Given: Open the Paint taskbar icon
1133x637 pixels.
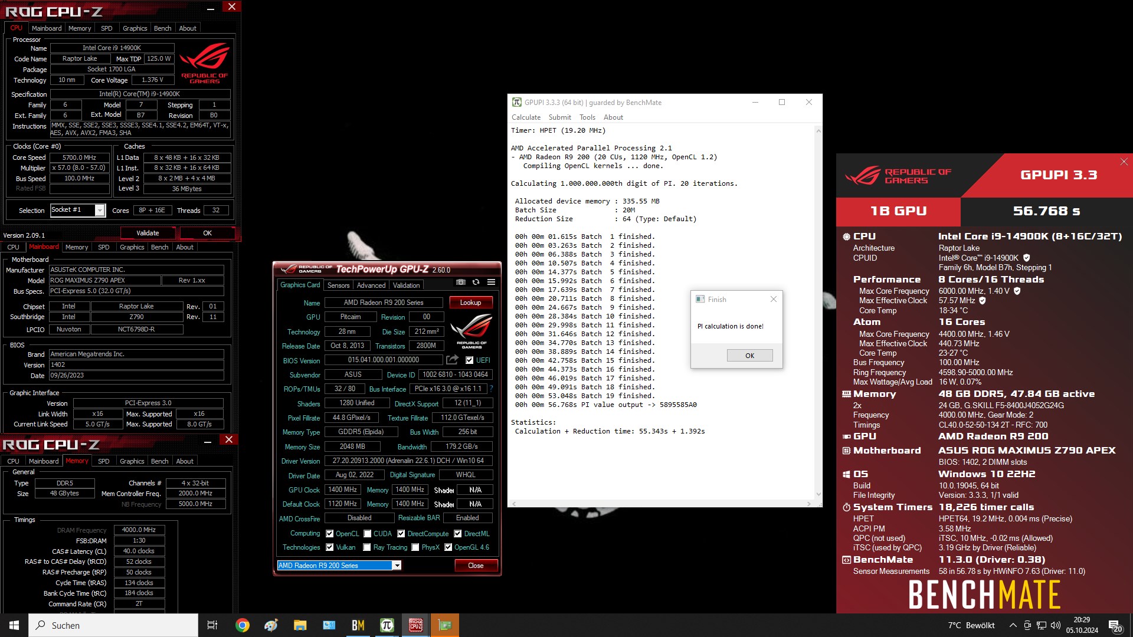Looking at the screenshot, I should [271, 625].
